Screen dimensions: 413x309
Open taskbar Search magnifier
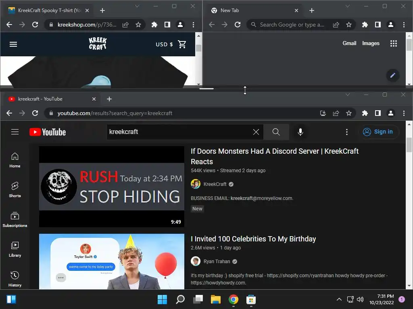[180, 299]
